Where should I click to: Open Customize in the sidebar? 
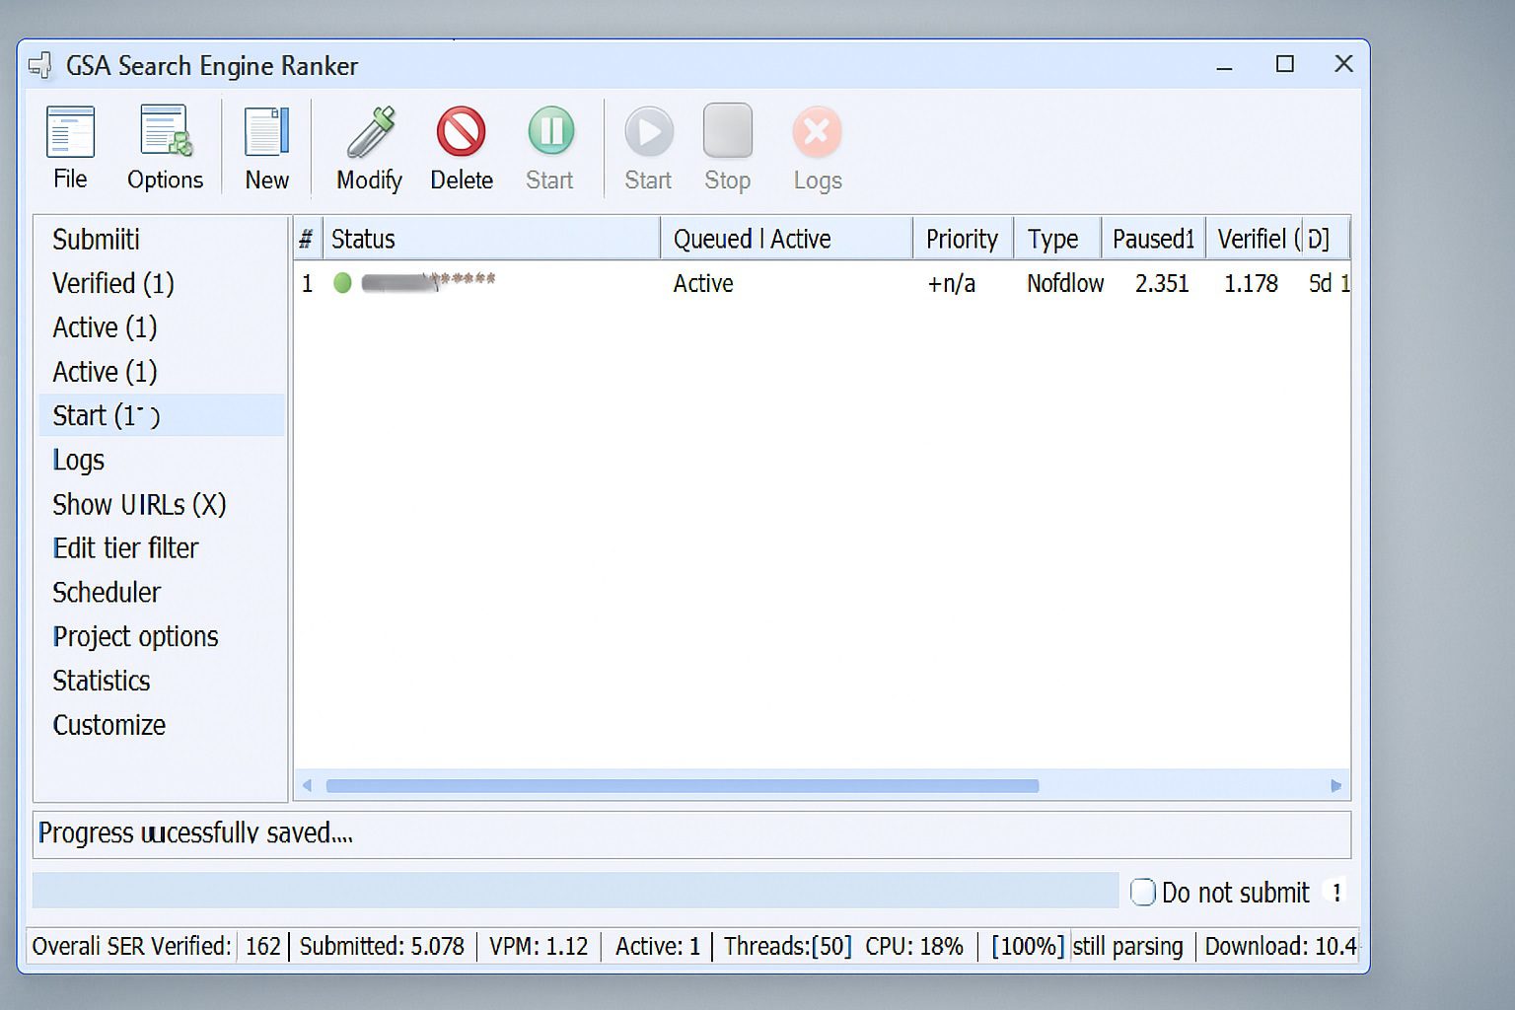108,725
